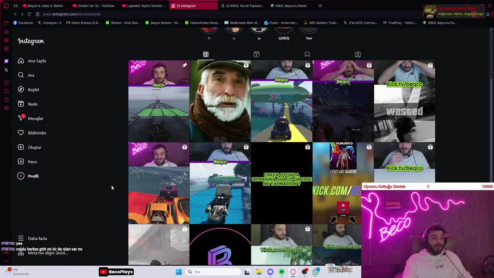494x278 pixels.
Task: Open the Windows Start menu
Action: click(179, 272)
